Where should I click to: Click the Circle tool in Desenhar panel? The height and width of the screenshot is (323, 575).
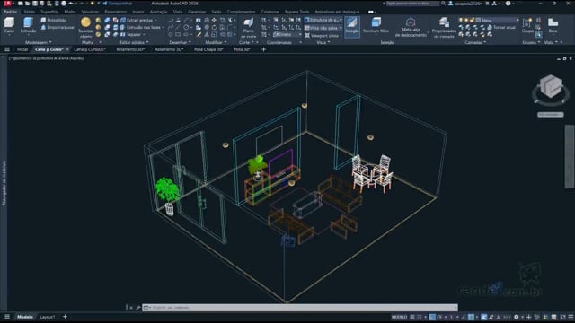(x=186, y=28)
